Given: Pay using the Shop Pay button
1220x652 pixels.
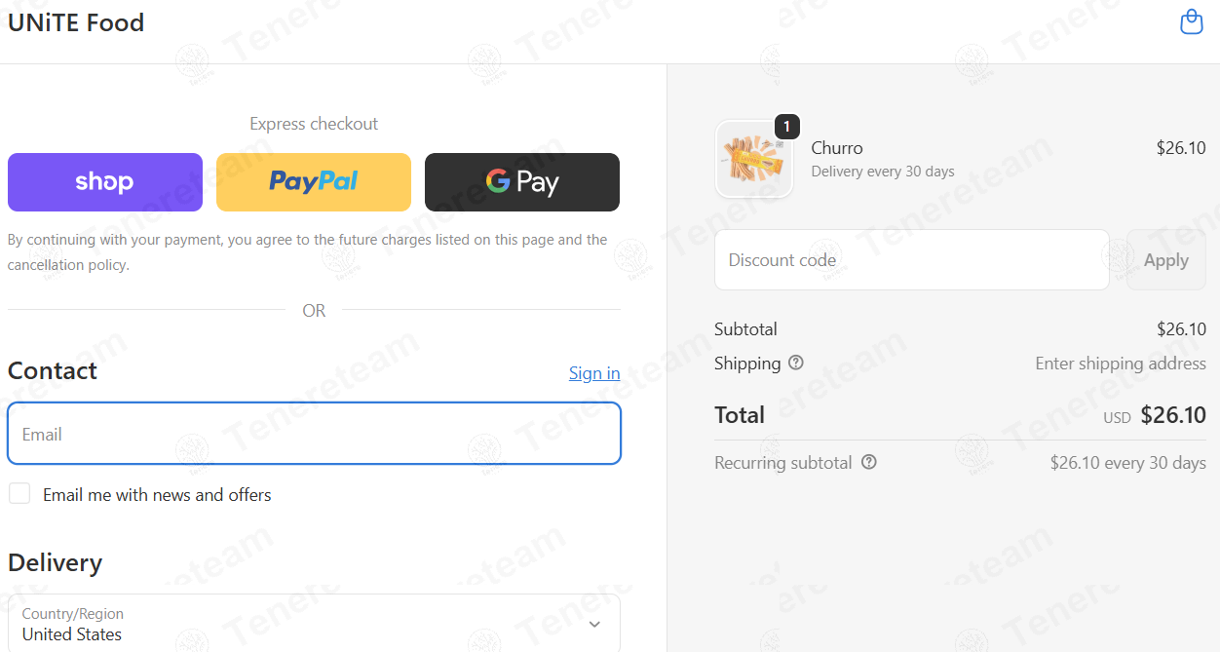Looking at the screenshot, I should (105, 182).
